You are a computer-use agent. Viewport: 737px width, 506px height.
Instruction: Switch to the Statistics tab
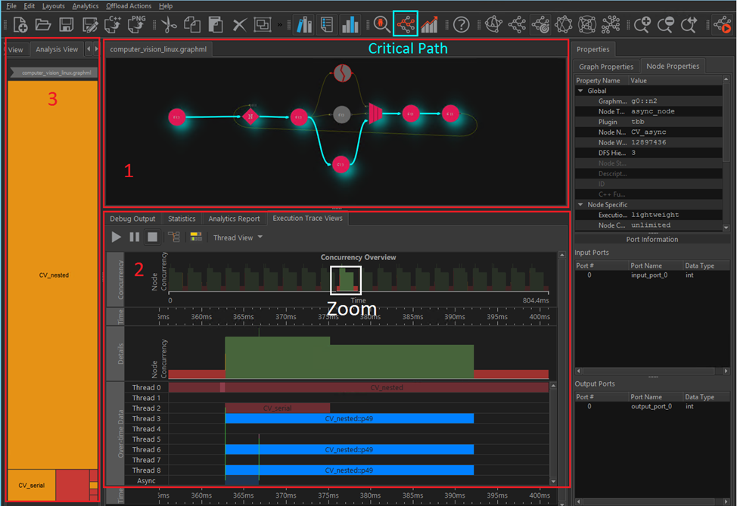[x=182, y=219]
